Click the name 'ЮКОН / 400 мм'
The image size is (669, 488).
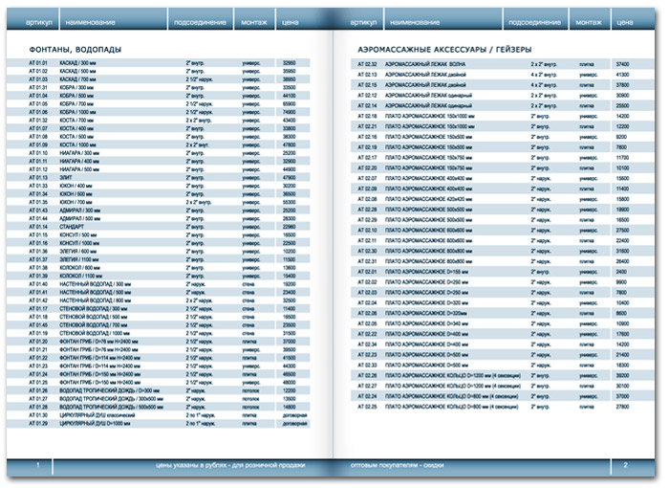[76, 186]
